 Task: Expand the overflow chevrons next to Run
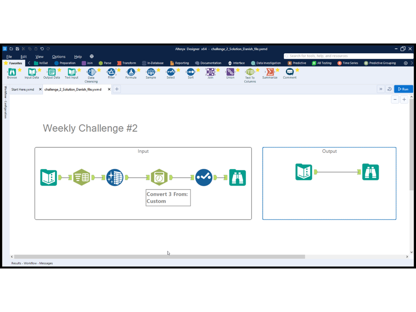click(381, 89)
